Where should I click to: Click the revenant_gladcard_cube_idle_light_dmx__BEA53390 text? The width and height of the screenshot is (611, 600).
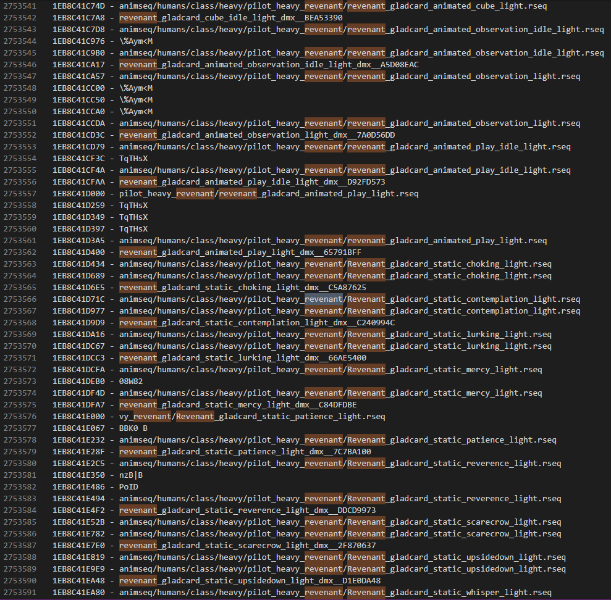[x=230, y=18]
